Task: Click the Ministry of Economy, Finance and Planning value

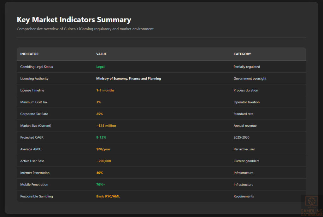Action: [129, 78]
